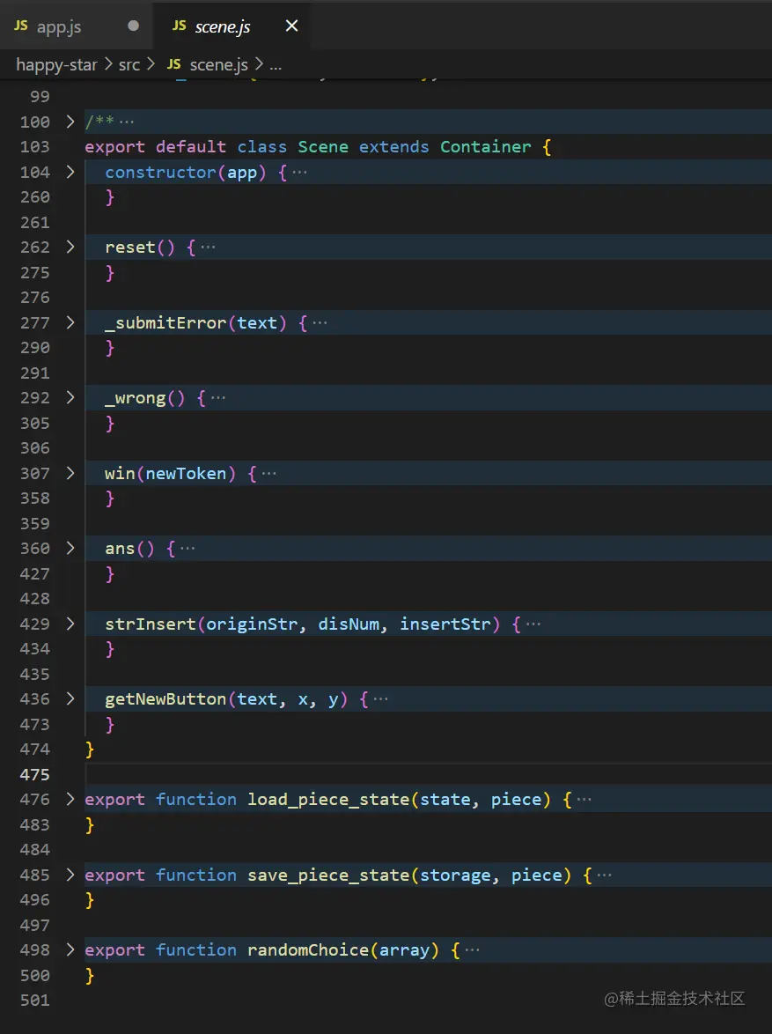Unfold reset() method at line 262
Screen dimensions: 772x1034
[x=70, y=247]
